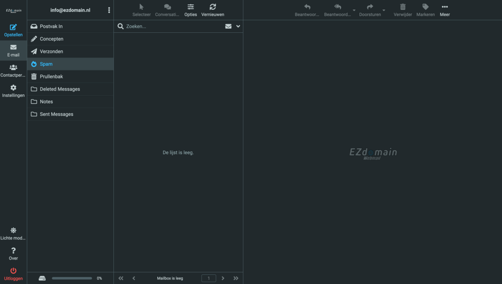This screenshot has width=502, height=284.
Task: Open Instellingen gear in the sidebar
Action: point(13,88)
